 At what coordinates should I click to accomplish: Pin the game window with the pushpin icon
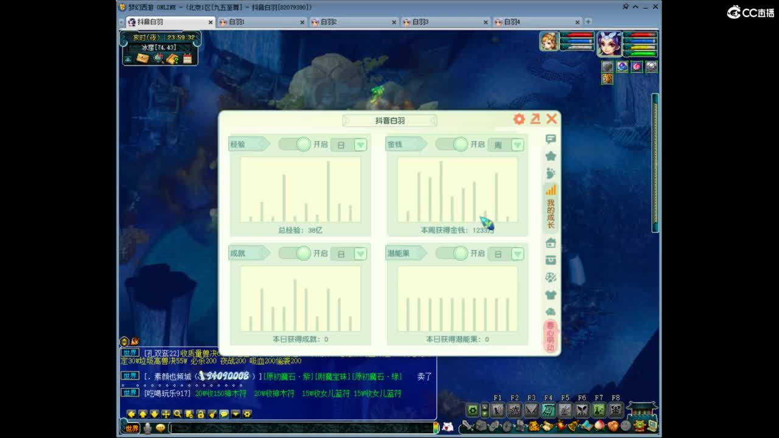pos(625,7)
